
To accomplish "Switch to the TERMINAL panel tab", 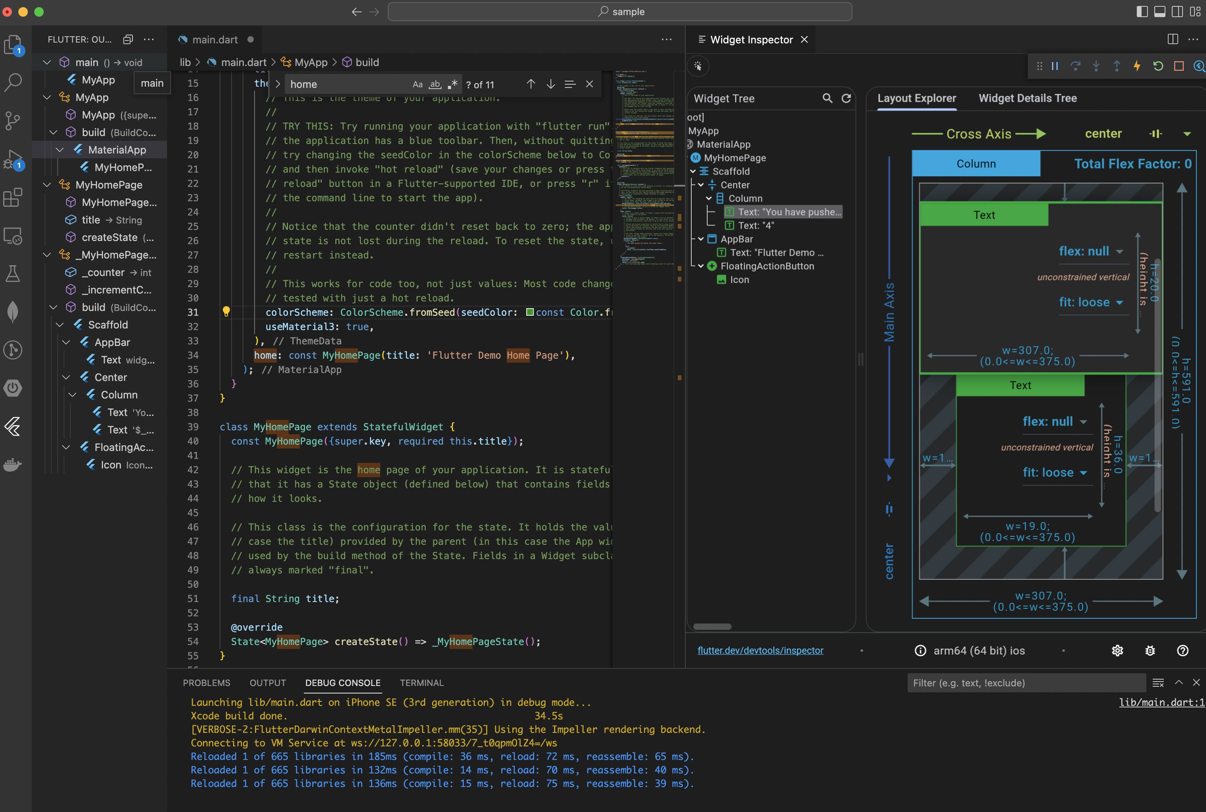I will pyautogui.click(x=421, y=682).
